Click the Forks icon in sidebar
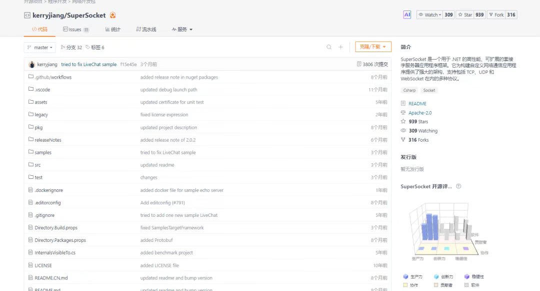The image size is (540, 291). [x=403, y=140]
